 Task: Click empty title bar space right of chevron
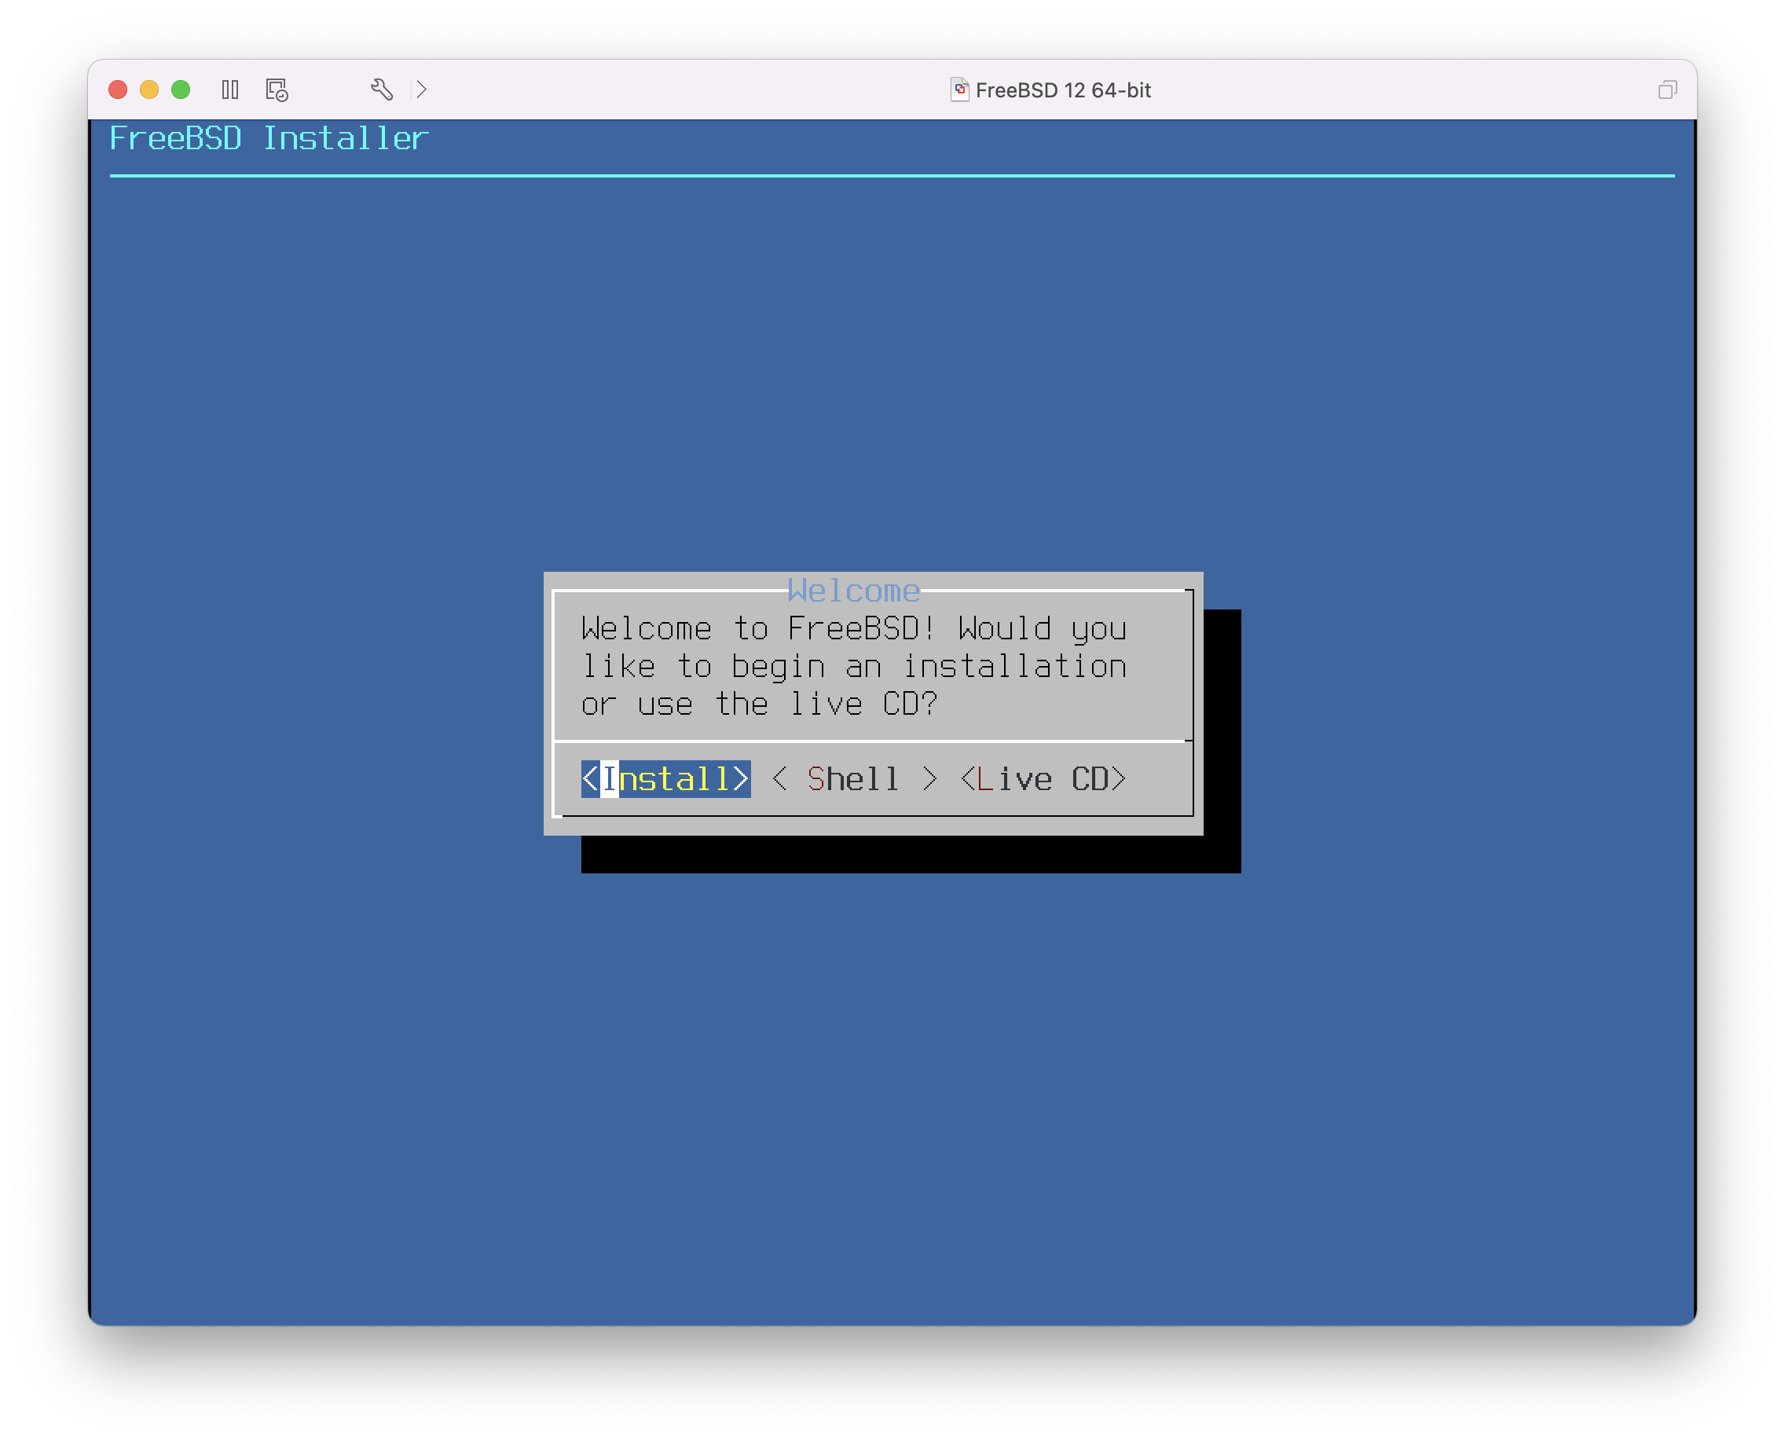tap(665, 90)
